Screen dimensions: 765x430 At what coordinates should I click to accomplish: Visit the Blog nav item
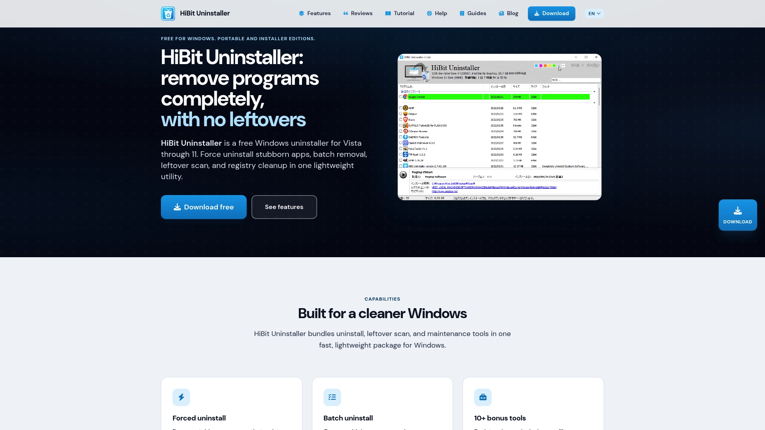(508, 14)
